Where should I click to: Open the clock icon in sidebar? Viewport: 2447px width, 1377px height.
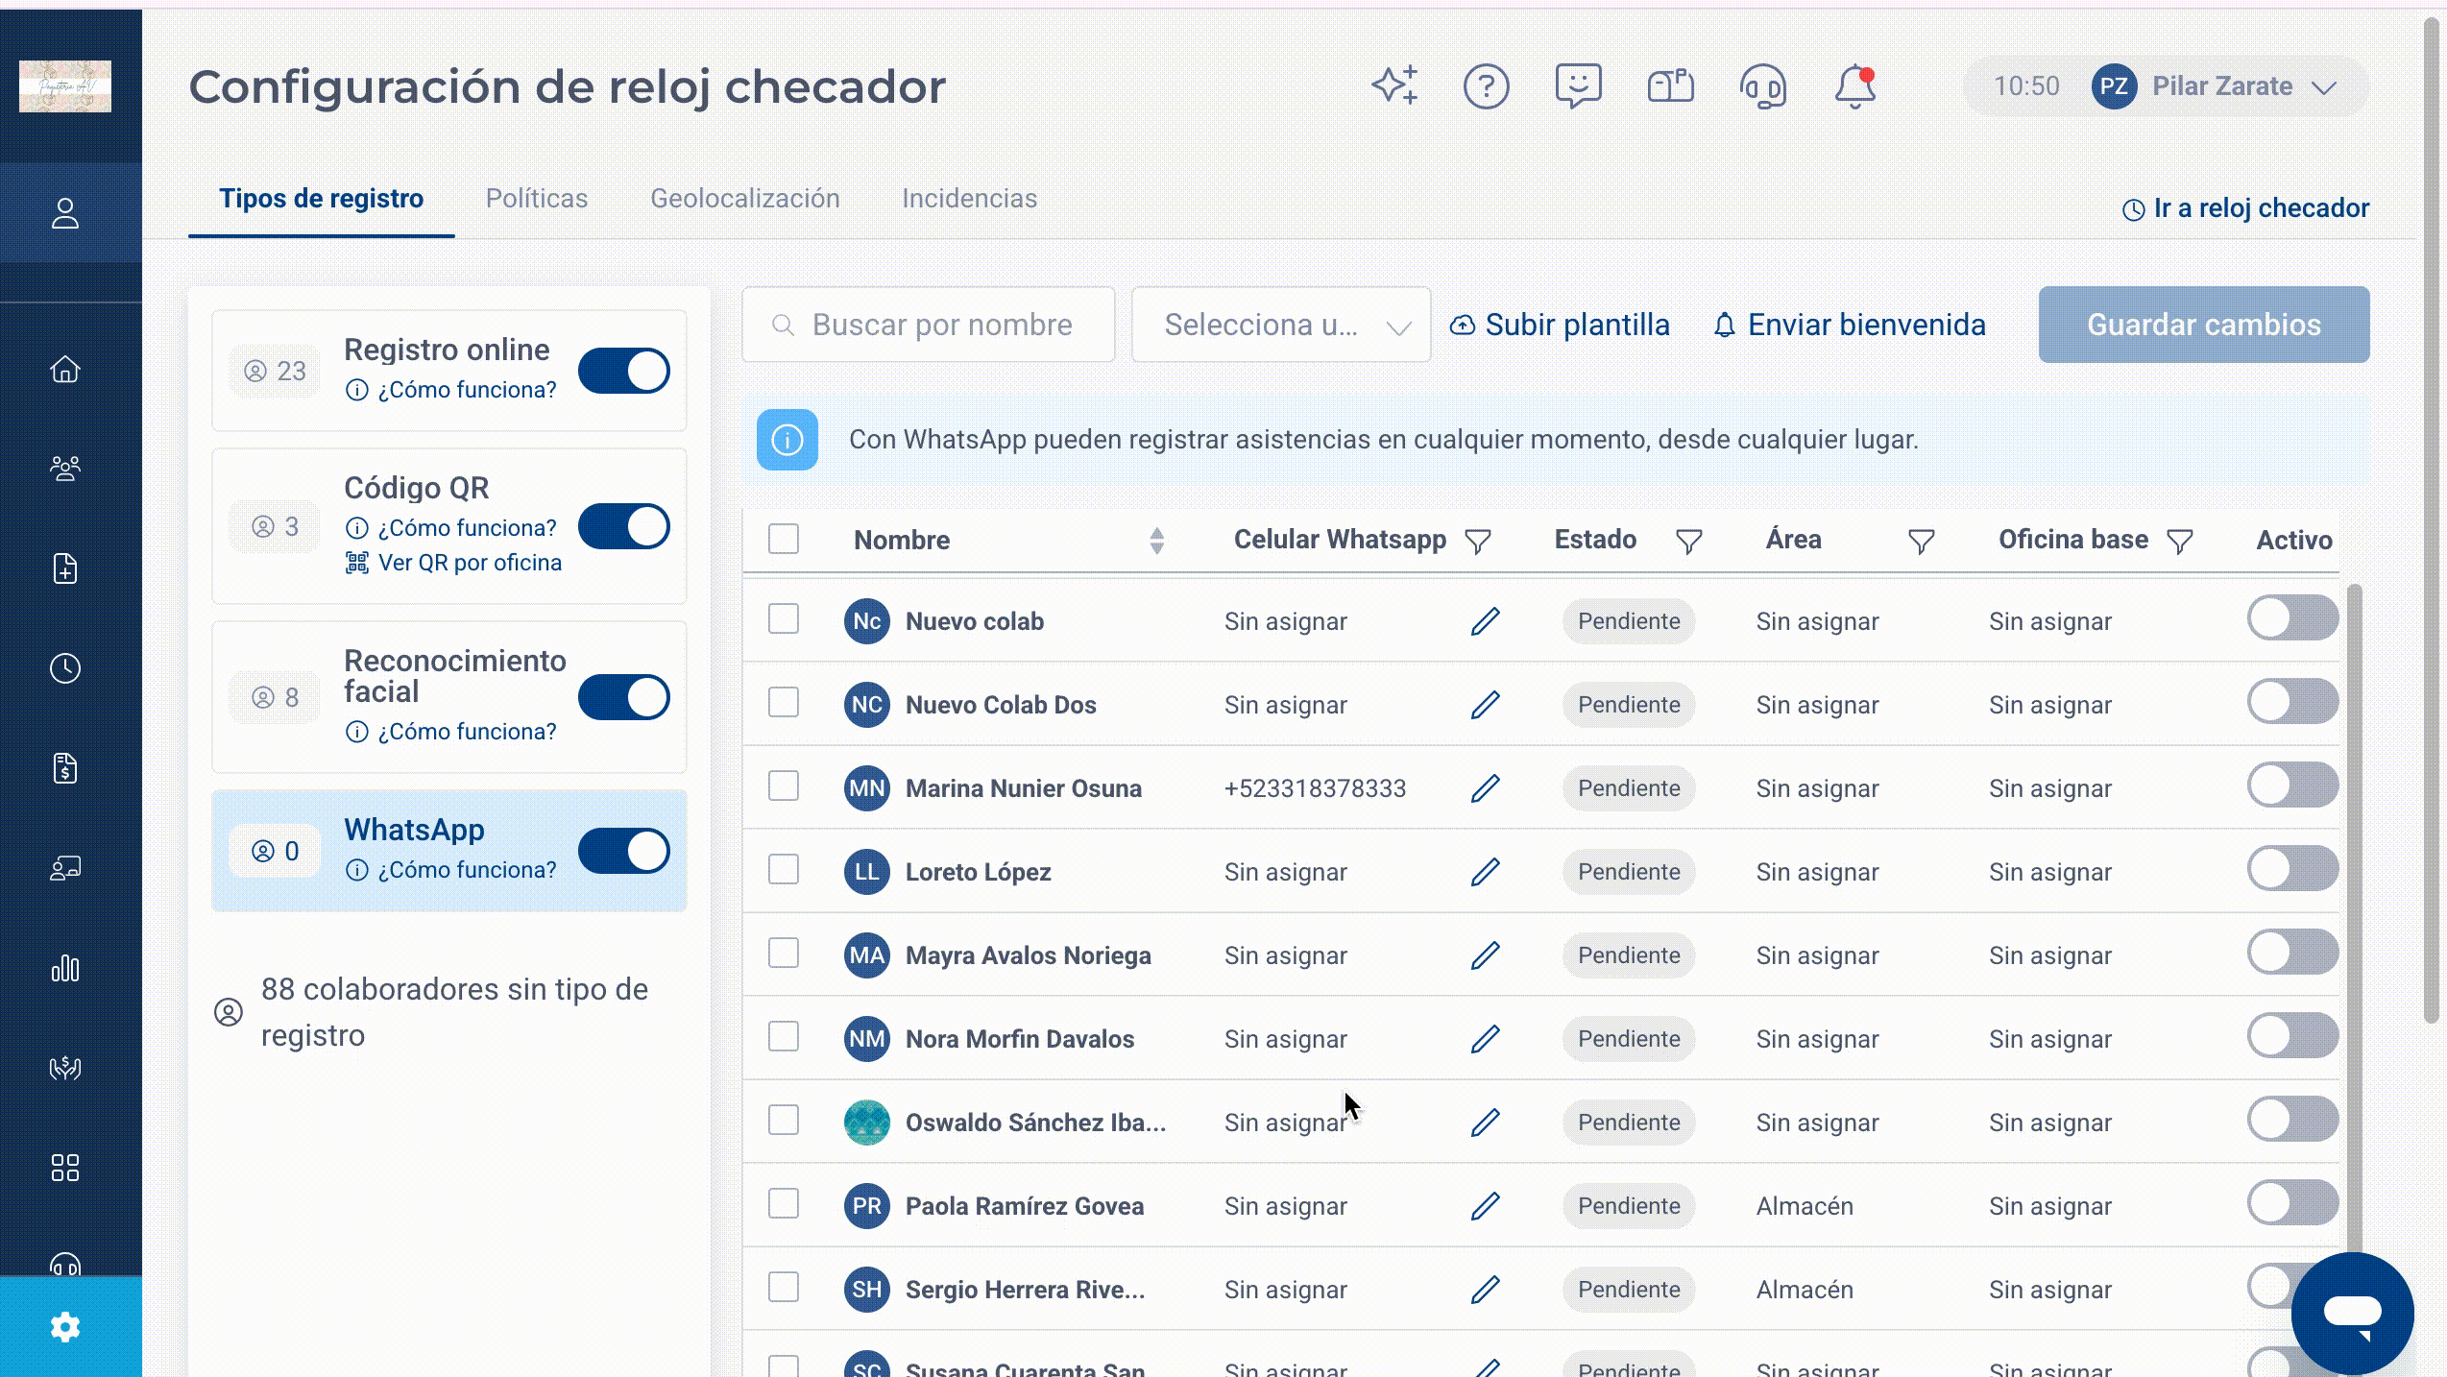coord(65,668)
